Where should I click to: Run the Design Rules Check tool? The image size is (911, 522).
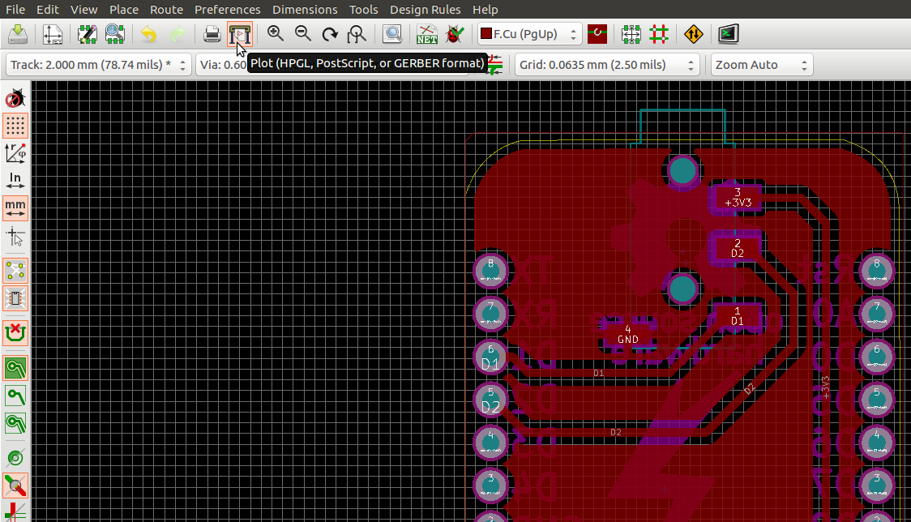[x=455, y=34]
